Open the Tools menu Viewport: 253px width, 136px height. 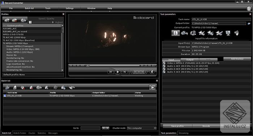tap(48, 8)
